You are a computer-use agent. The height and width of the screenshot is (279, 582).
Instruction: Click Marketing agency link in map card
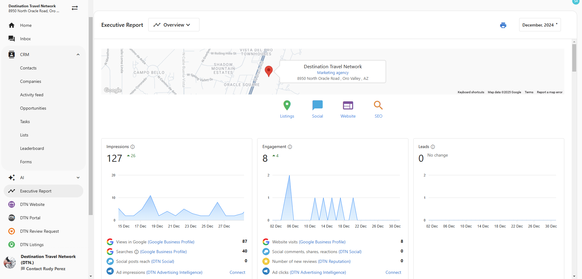pos(333,73)
